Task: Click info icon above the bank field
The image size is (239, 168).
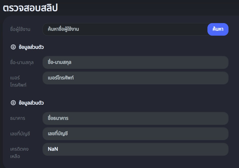Action: point(13,103)
